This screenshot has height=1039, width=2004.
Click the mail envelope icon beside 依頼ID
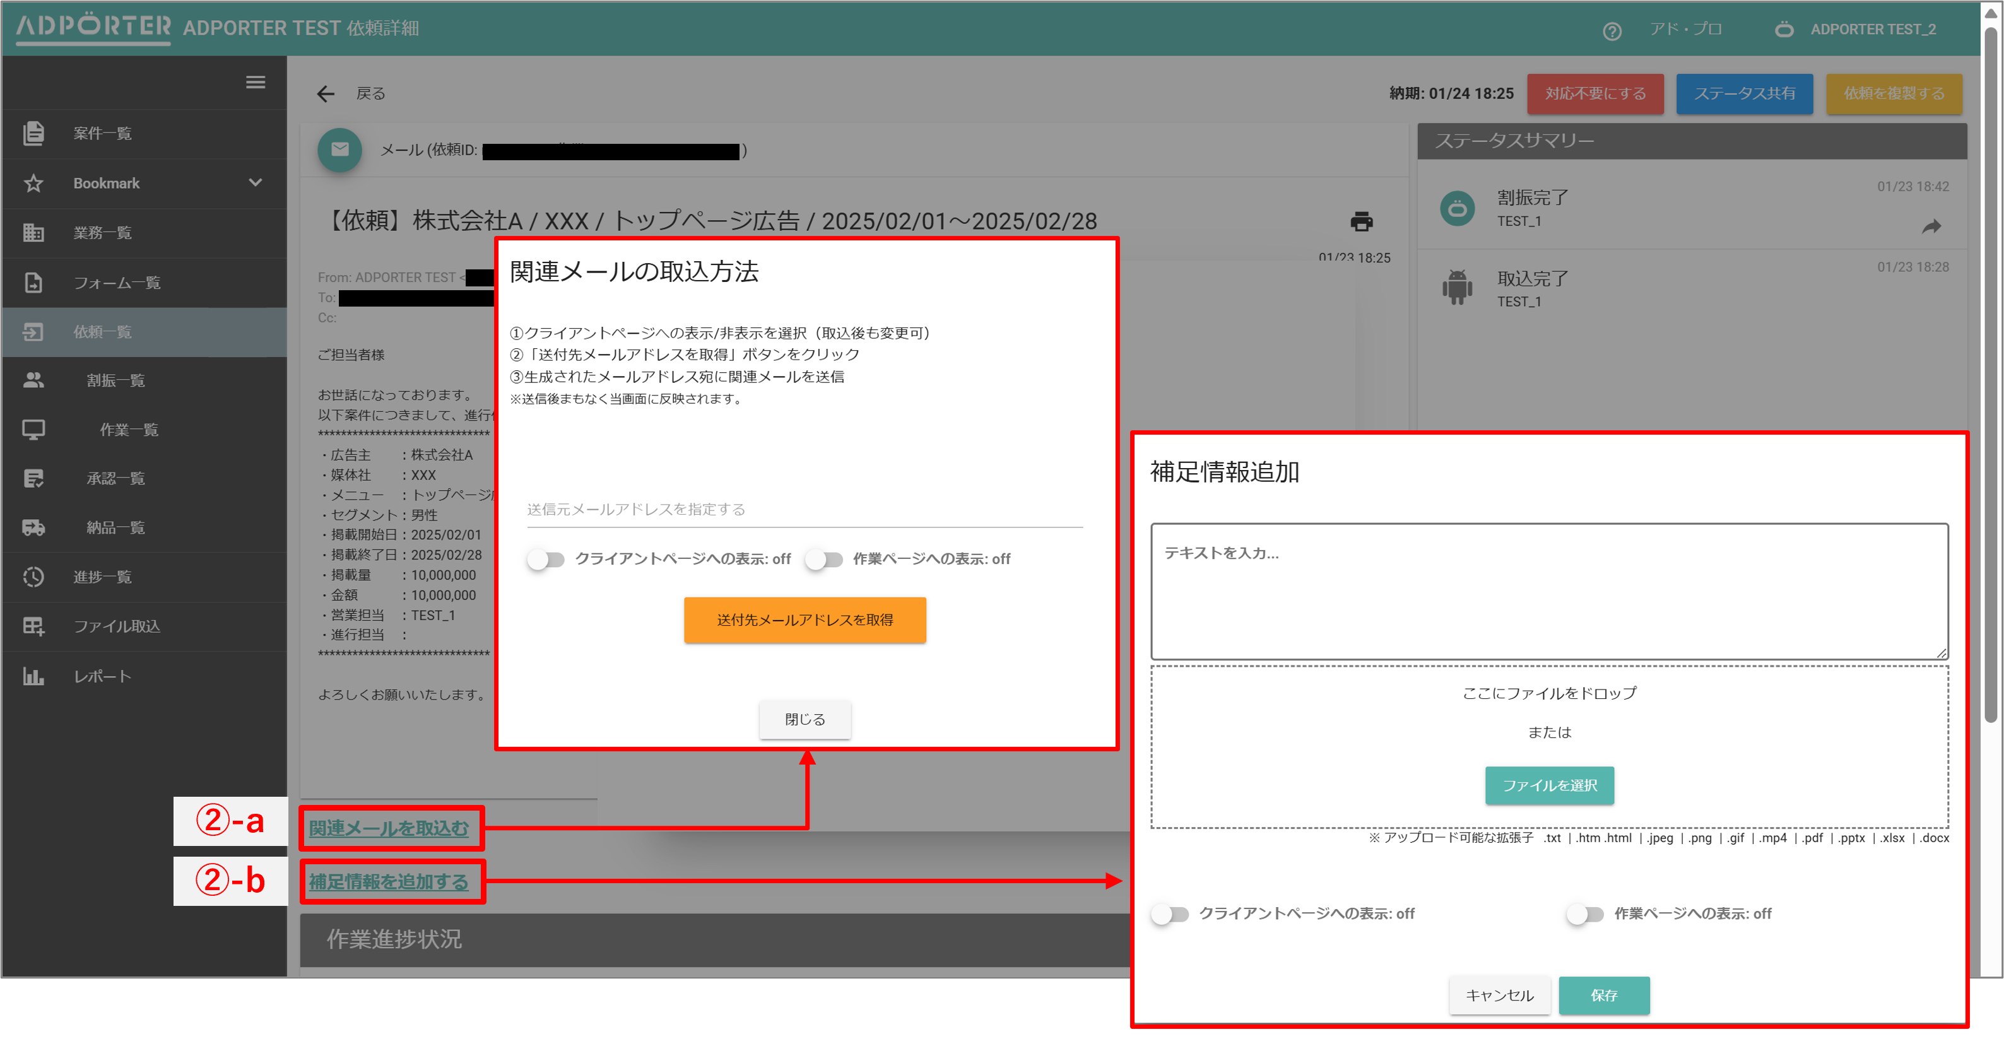pos(339,150)
